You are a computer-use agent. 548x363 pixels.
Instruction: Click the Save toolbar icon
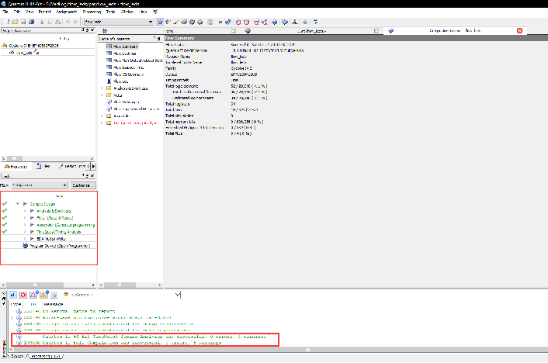[x=23, y=22]
